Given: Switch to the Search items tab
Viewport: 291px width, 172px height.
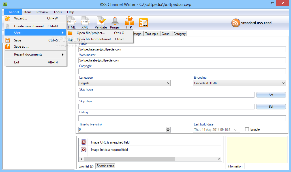Looking at the screenshot, I should click(105, 166).
